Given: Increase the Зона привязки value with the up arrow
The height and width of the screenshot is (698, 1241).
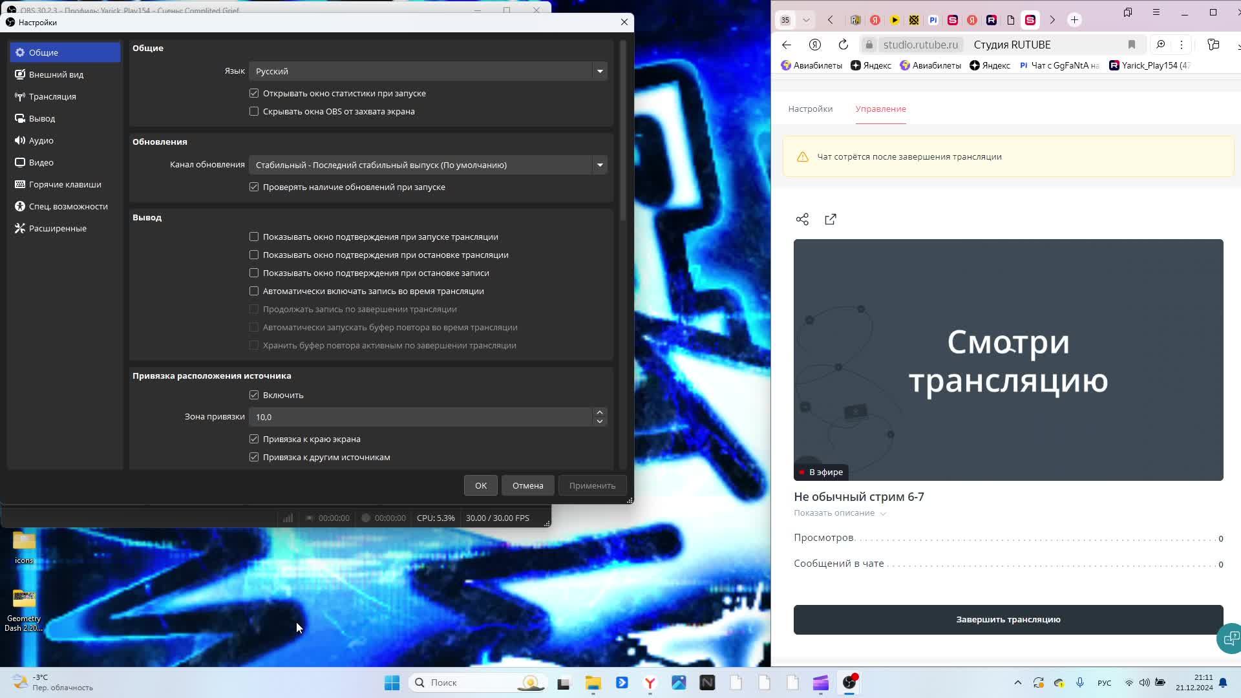Looking at the screenshot, I should (x=600, y=412).
